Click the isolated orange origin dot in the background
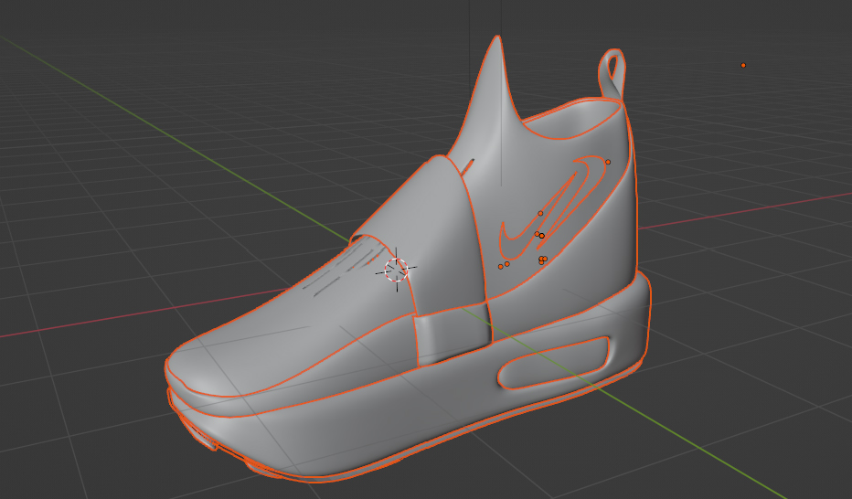Screen dimensions: 852x499 [x=743, y=65]
